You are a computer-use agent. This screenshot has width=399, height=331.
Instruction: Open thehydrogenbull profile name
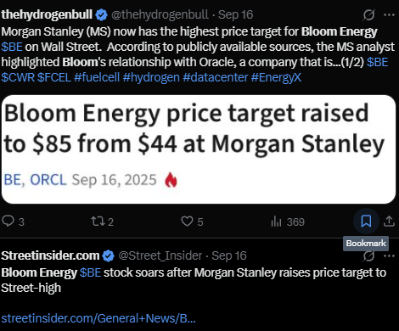47,14
